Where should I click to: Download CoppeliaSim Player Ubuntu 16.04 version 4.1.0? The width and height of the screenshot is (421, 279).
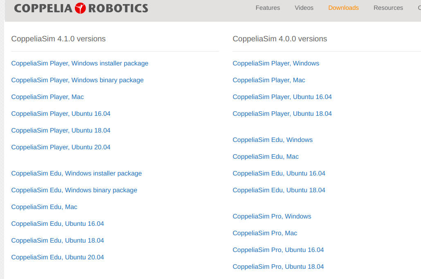coord(61,114)
